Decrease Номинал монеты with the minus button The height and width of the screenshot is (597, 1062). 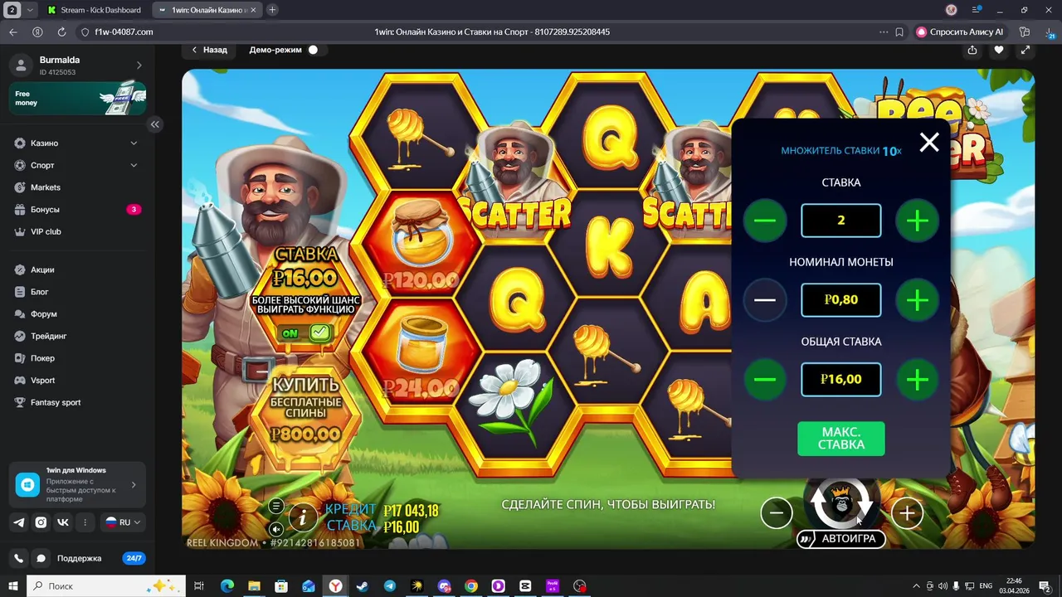click(765, 300)
